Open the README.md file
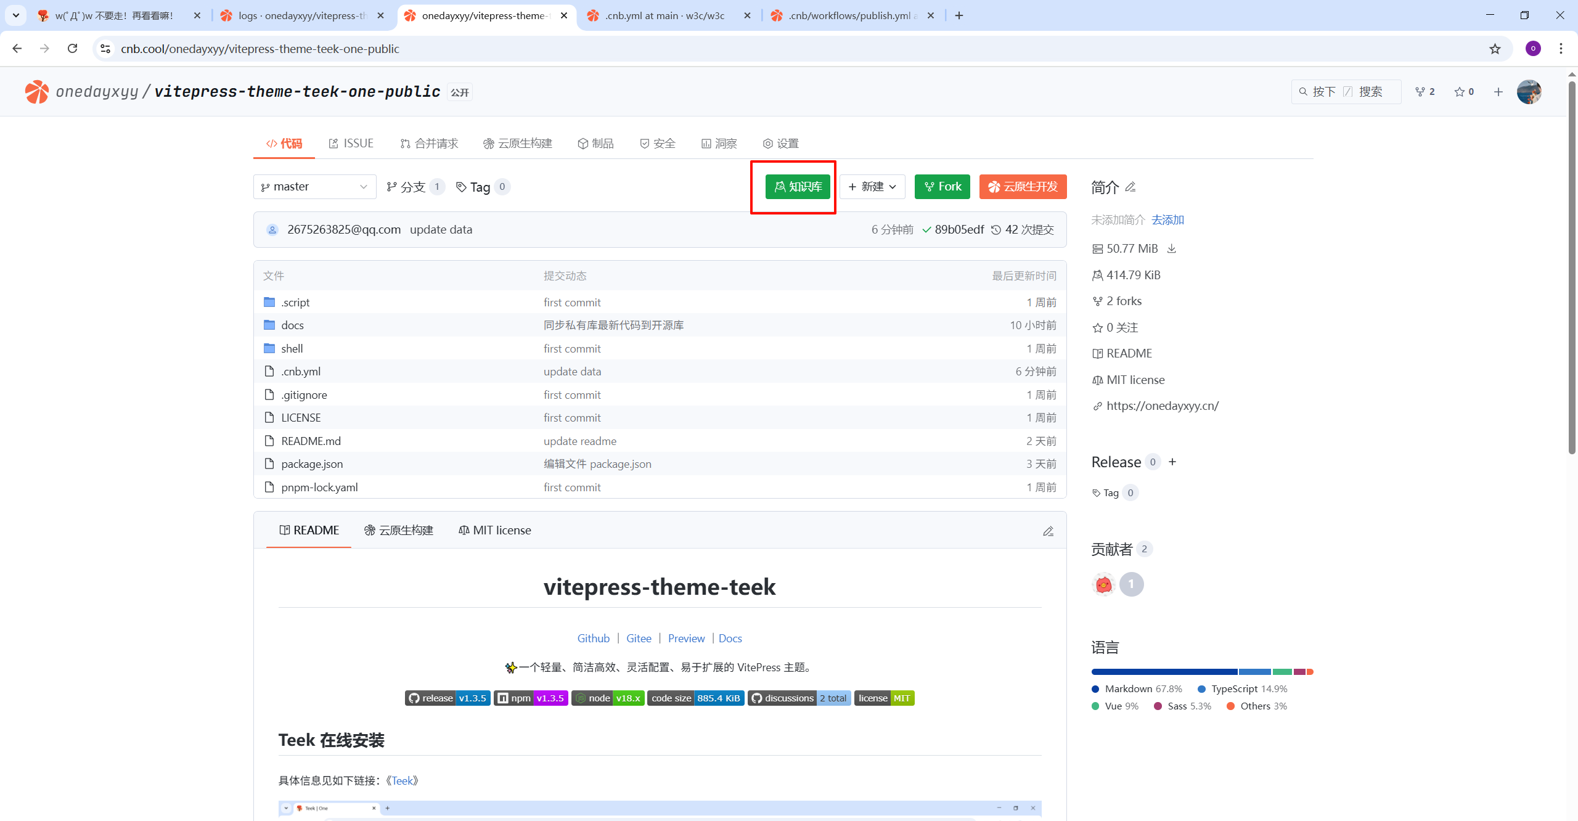Viewport: 1578px width, 821px height. (311, 441)
